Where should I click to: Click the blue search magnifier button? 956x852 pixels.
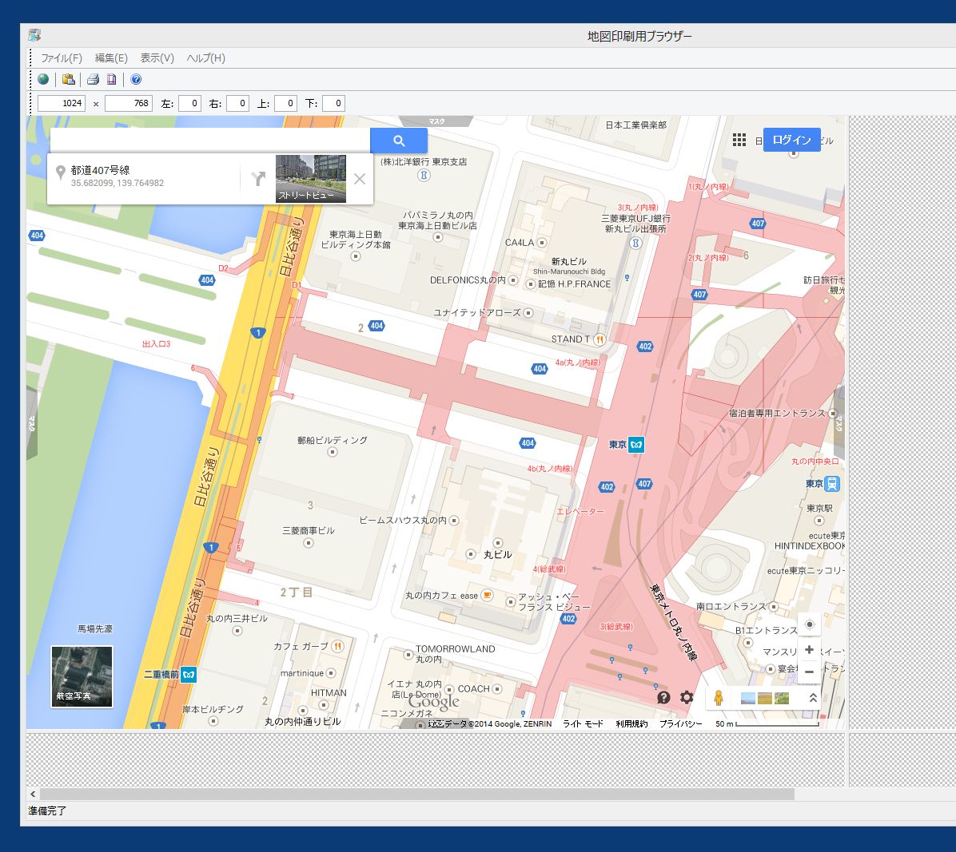click(x=399, y=141)
